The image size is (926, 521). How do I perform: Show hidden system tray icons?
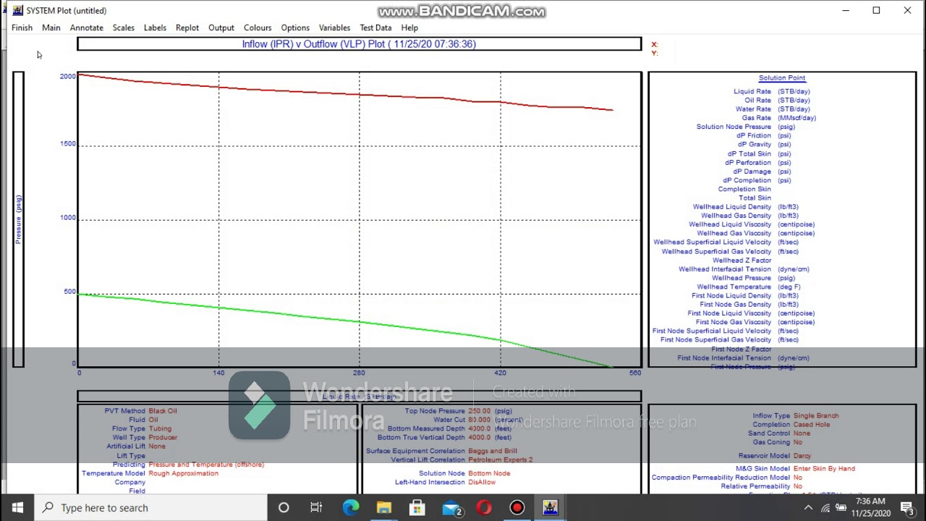point(809,508)
